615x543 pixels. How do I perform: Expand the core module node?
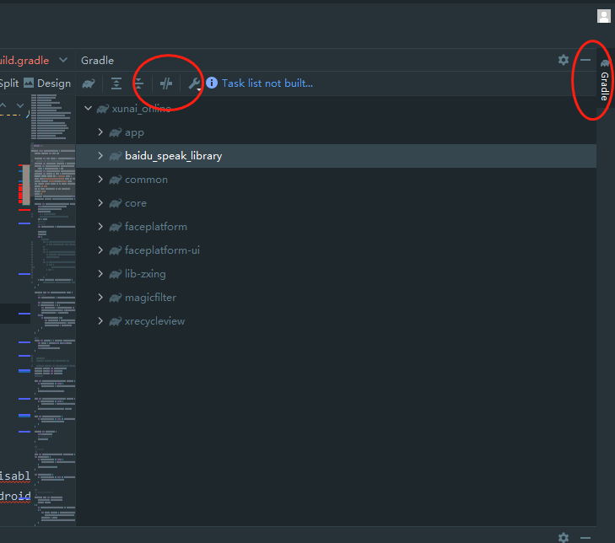100,202
